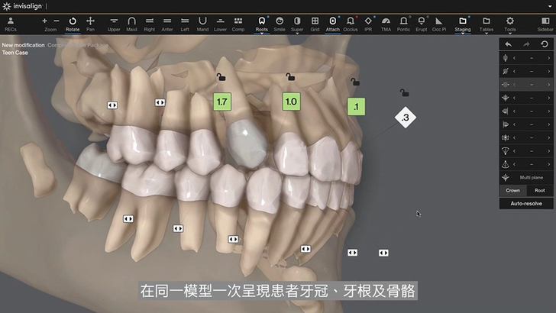Click the reset circular-arrow icon

point(545,44)
